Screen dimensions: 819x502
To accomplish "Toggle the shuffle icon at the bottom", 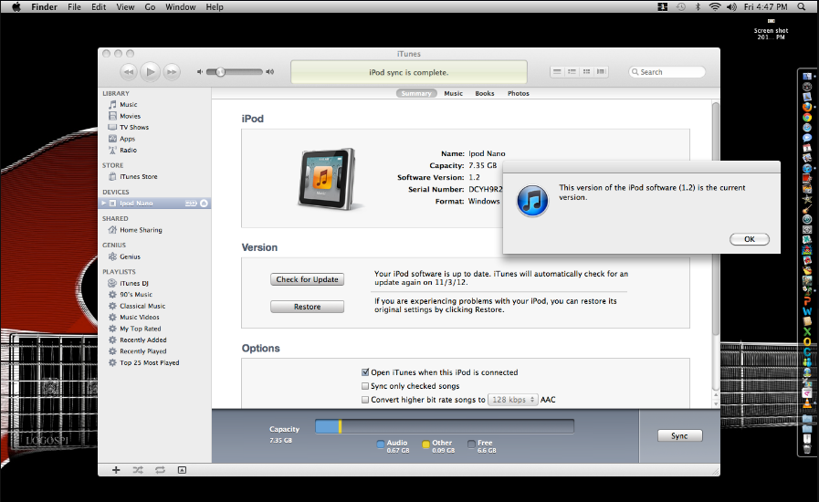I will [x=138, y=470].
